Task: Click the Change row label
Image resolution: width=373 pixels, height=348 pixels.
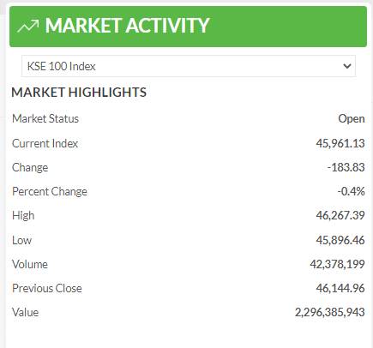Action: [30, 168]
